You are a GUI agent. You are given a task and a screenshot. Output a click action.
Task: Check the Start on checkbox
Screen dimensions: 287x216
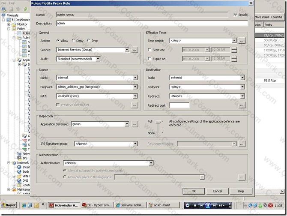click(x=149, y=50)
